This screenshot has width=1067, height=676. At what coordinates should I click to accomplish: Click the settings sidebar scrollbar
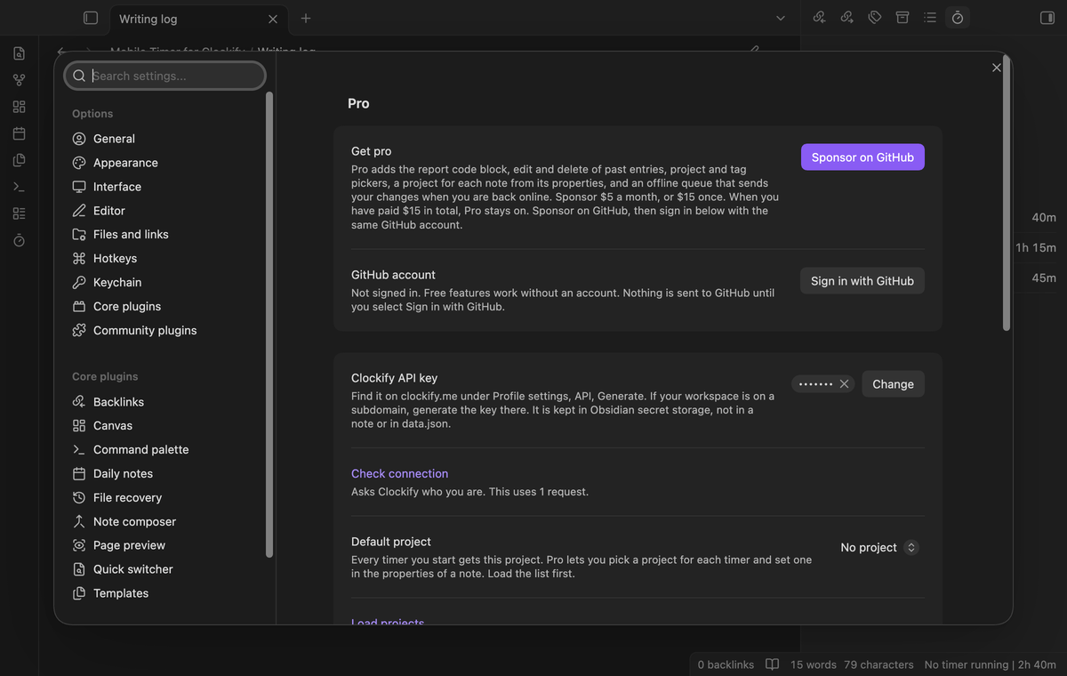click(x=269, y=325)
